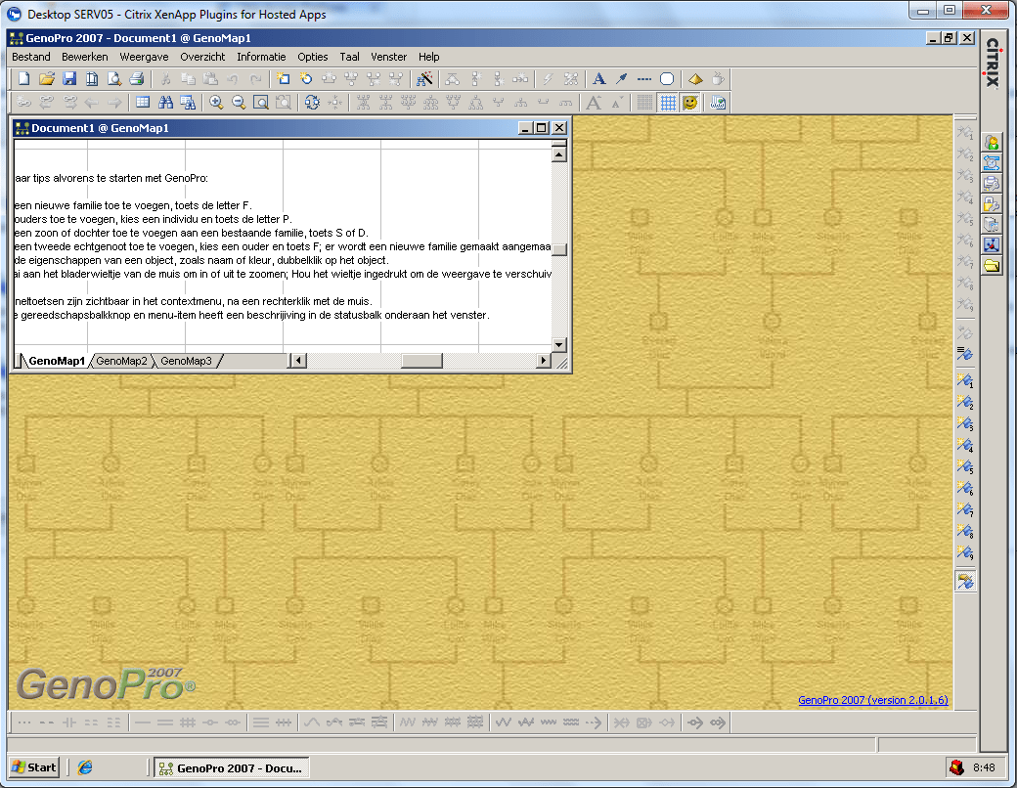
Task: Select GenoPro 2007 taskbar button
Action: point(232,768)
